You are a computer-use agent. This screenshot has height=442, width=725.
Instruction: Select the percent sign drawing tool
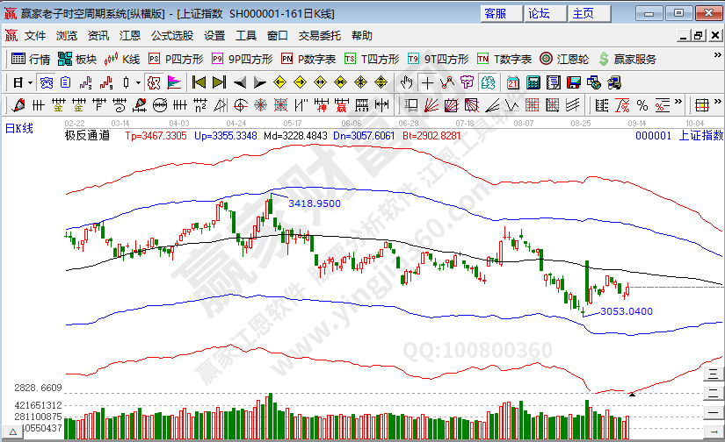click(642, 105)
